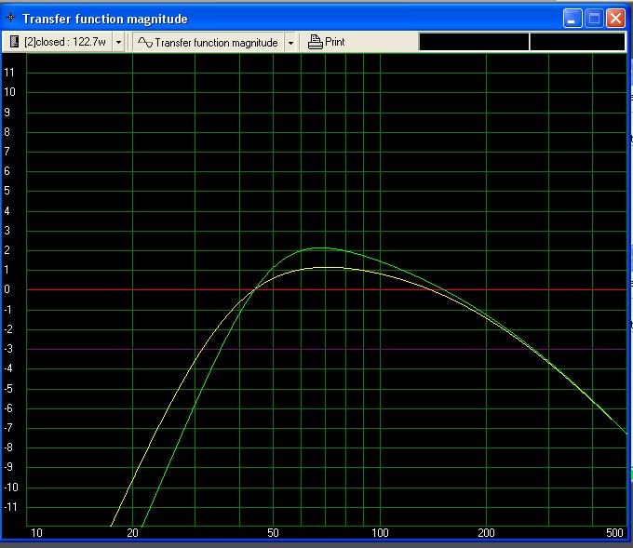Screen dimensions: 633x548
Task: Click the 500 frequency label on the x-axis
Action: 614,533
